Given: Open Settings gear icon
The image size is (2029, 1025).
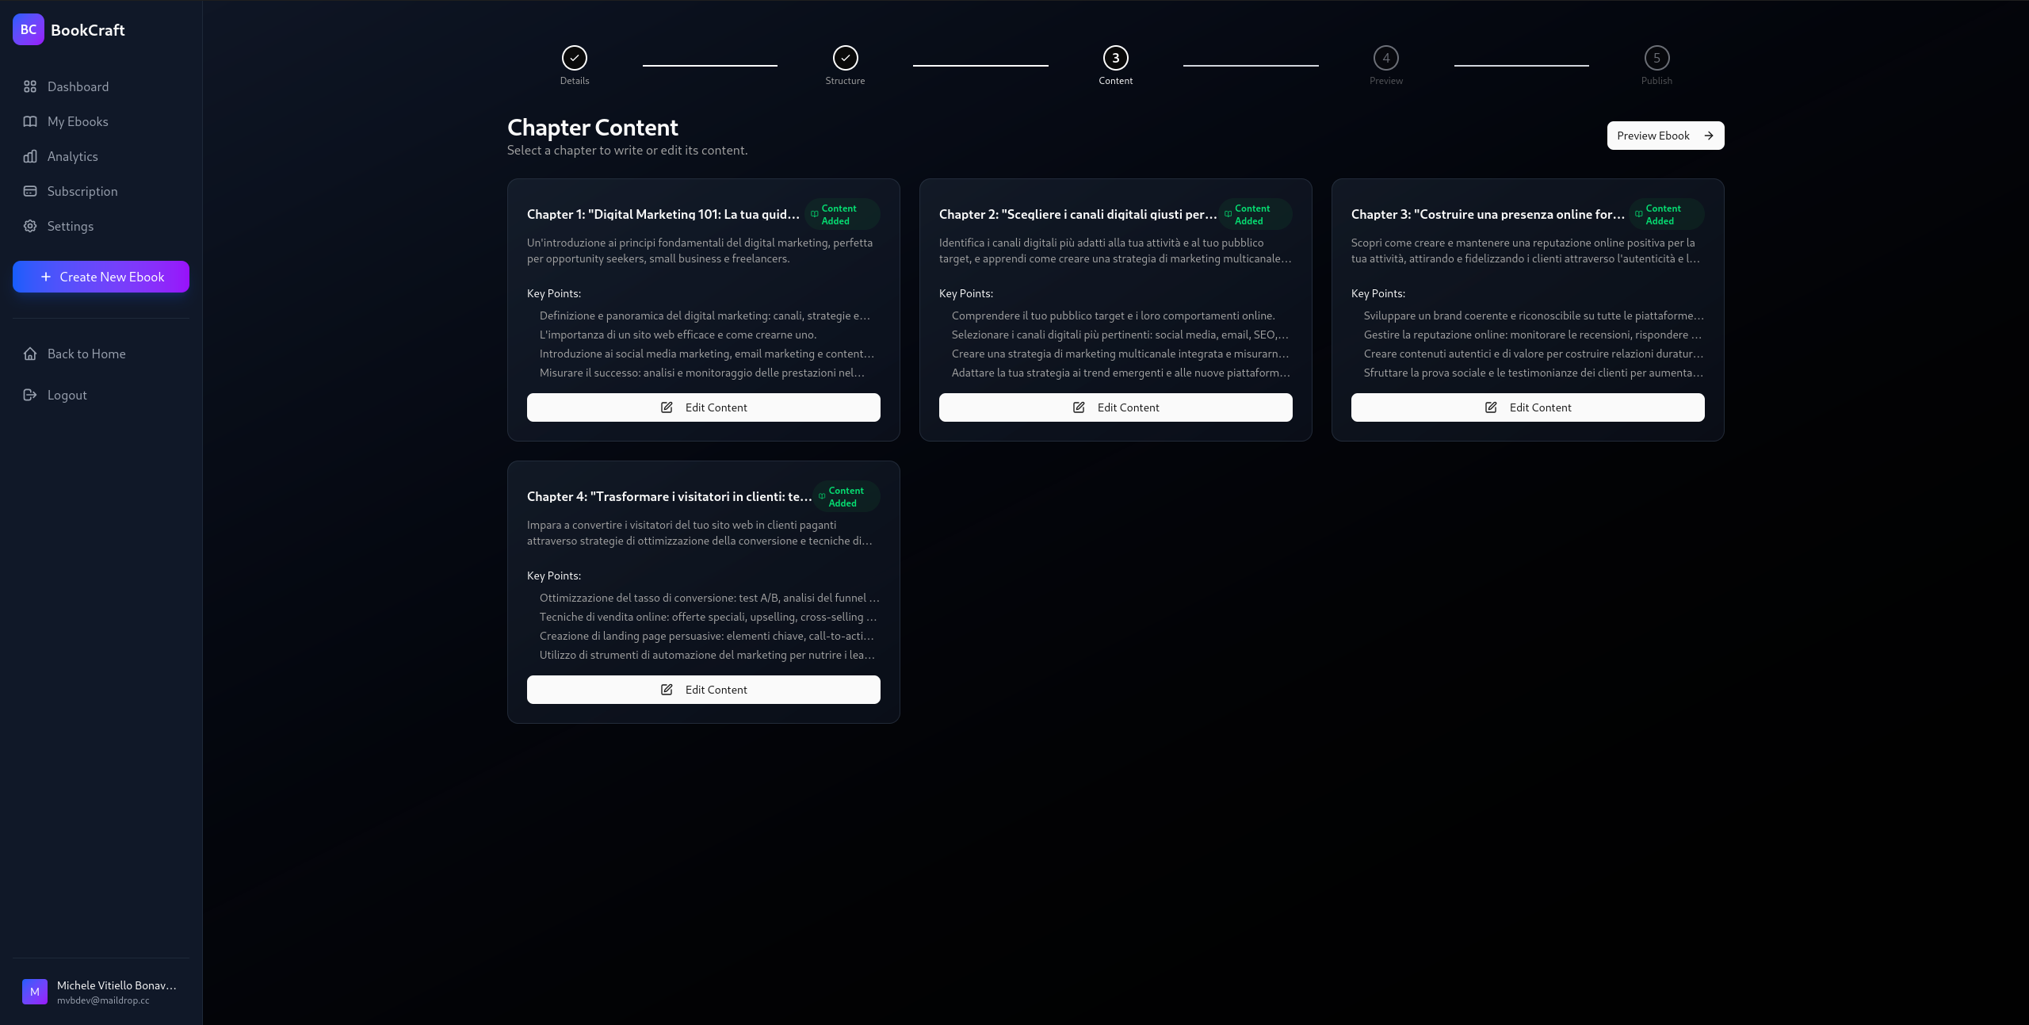Looking at the screenshot, I should pyautogui.click(x=30, y=226).
